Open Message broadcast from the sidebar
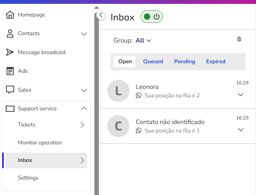 click(x=42, y=52)
